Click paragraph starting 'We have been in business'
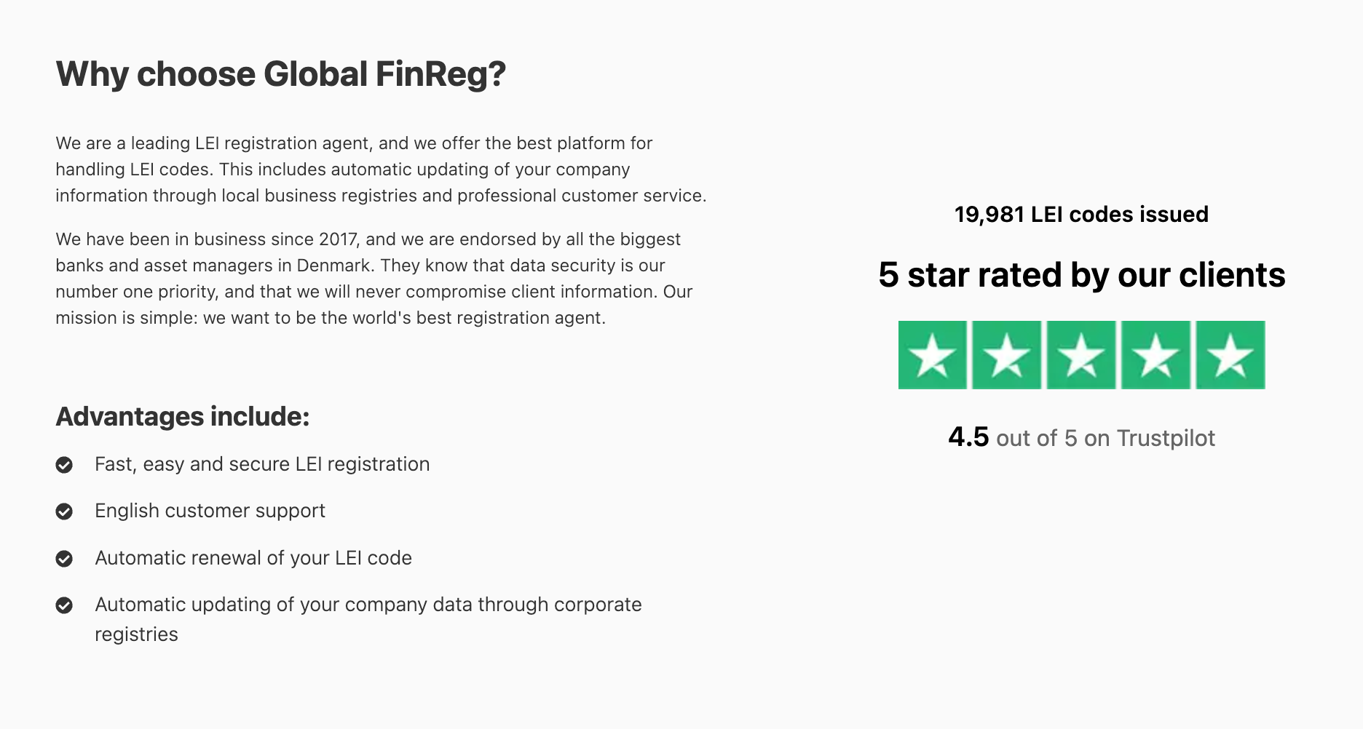The height and width of the screenshot is (729, 1363). (374, 279)
